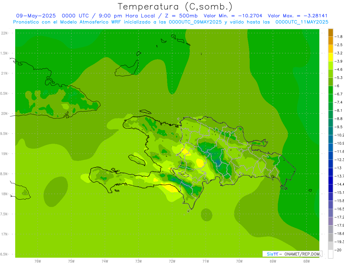Click the '-6.7' legend value
Viewport: 344px width, 265px height.
[x=339, y=94]
